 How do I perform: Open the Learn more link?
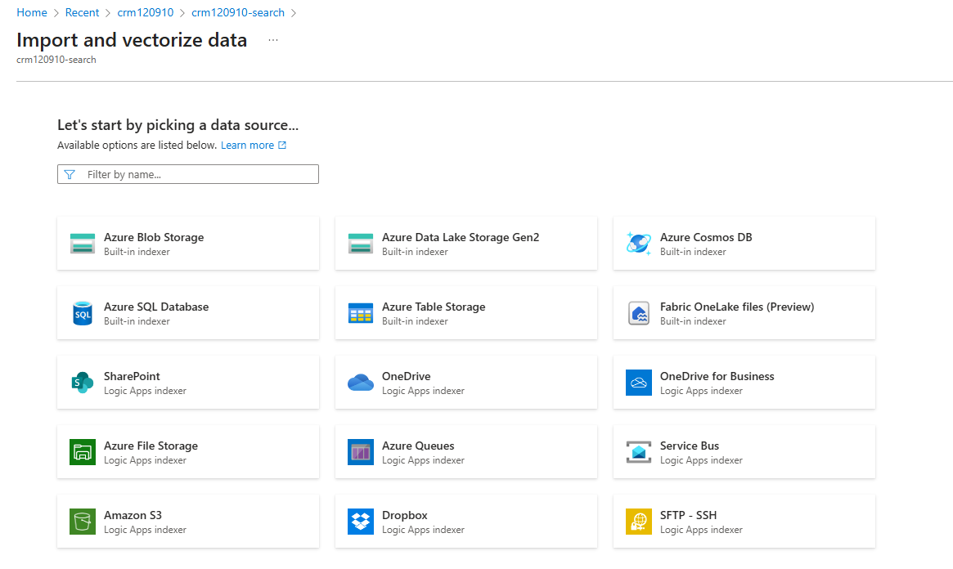(247, 146)
